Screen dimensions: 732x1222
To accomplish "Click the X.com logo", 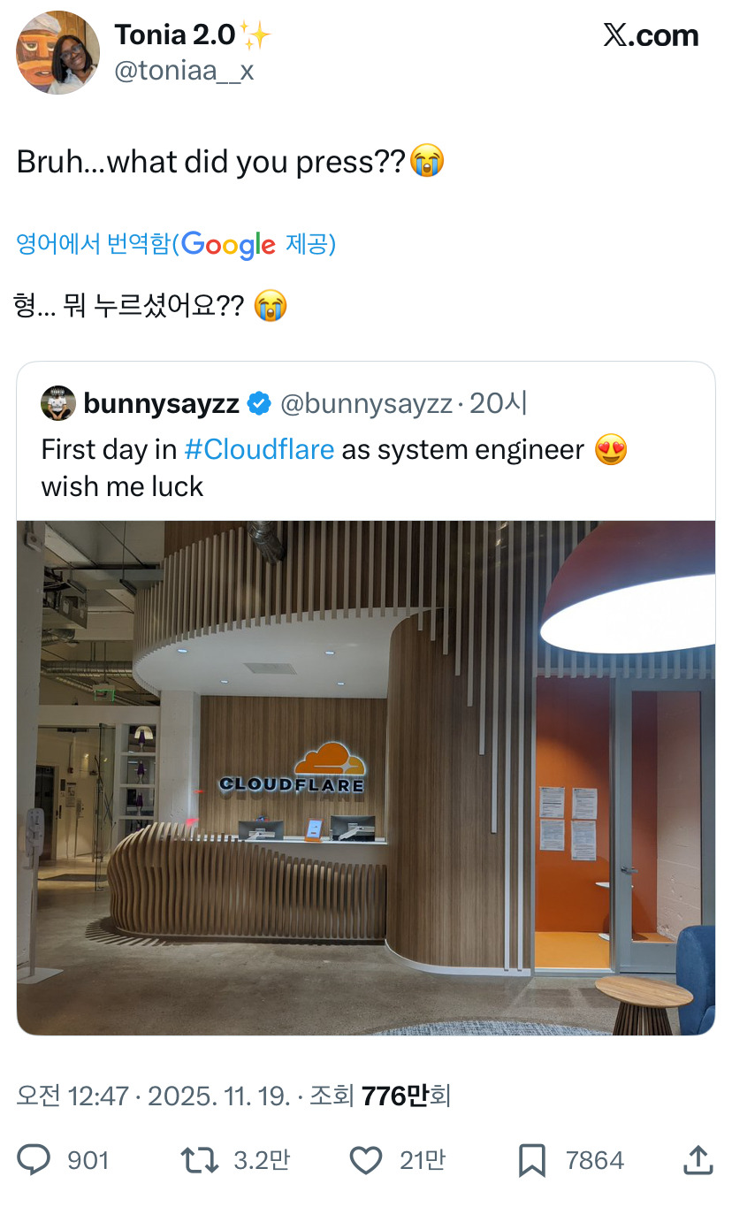I will tap(651, 35).
